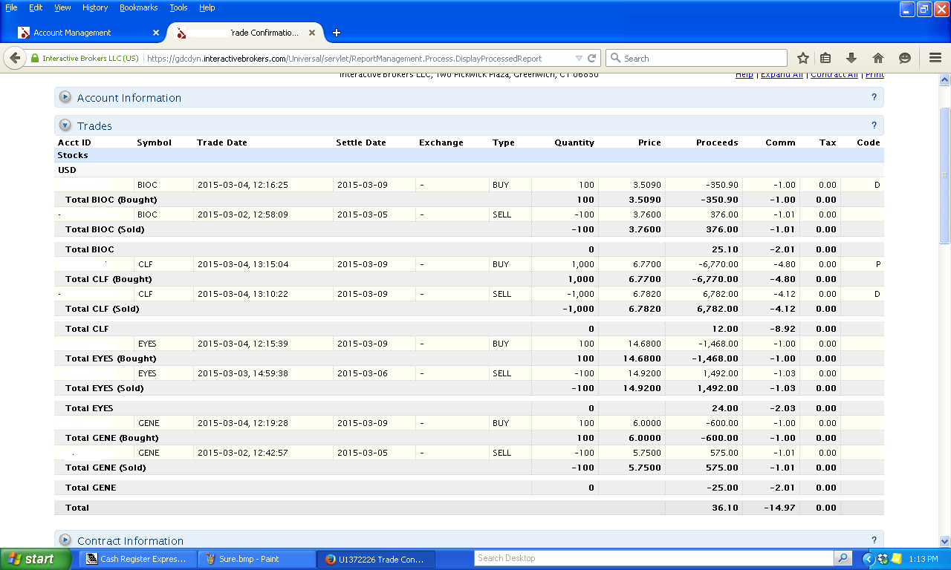Expand the Contract Information section
Screen dimensions: 951x570
[65, 540]
